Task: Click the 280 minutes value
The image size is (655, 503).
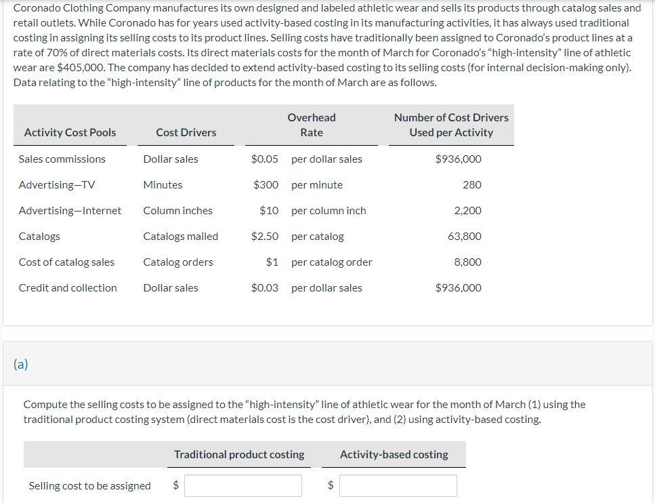Action: pyautogui.click(x=472, y=185)
